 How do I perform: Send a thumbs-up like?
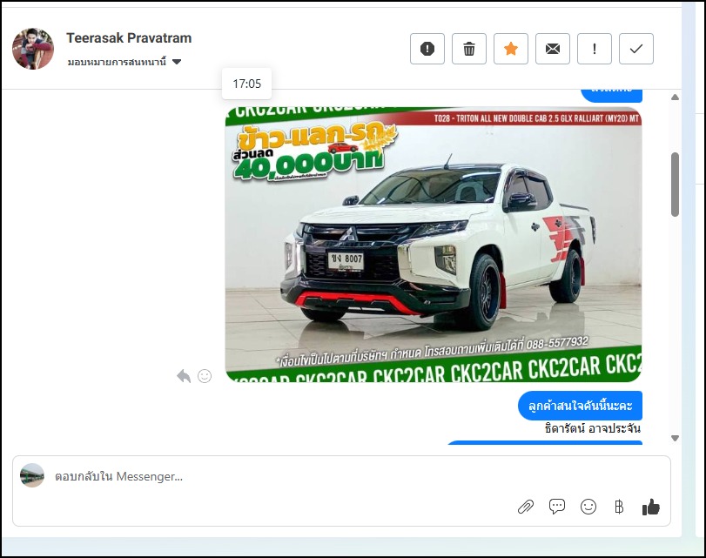tap(650, 507)
